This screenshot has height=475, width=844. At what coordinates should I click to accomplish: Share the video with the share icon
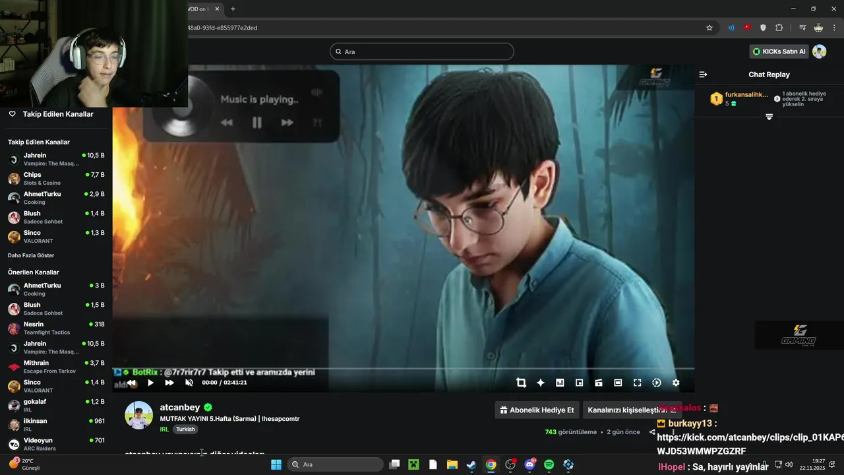pos(652,432)
